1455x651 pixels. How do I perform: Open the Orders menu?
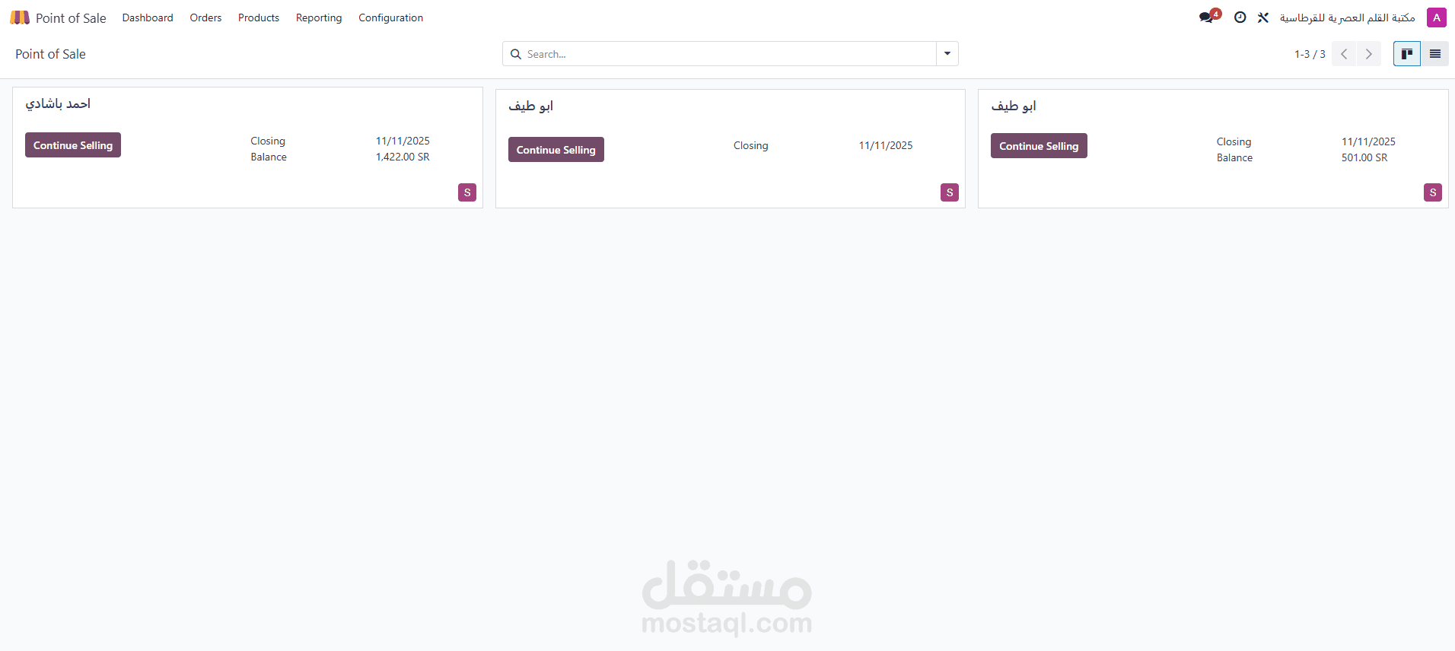(x=205, y=17)
